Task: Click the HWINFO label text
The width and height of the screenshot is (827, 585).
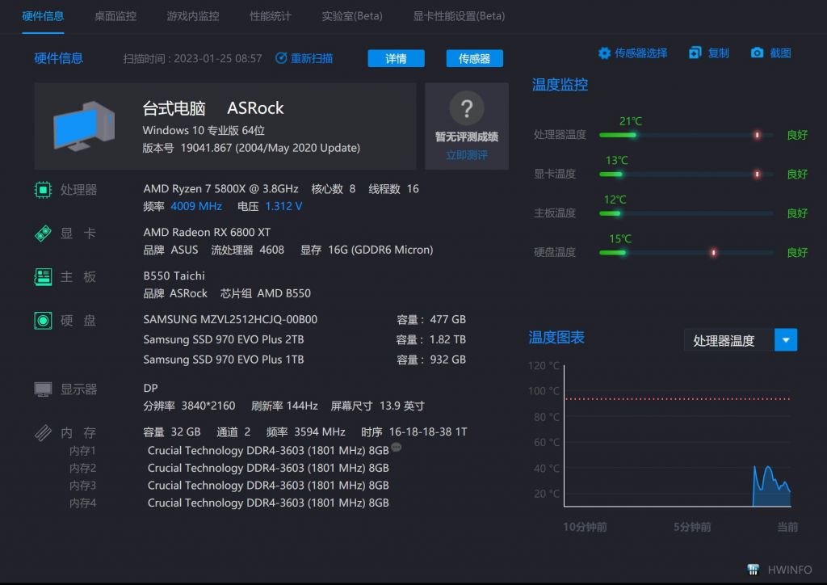Action: point(790,570)
